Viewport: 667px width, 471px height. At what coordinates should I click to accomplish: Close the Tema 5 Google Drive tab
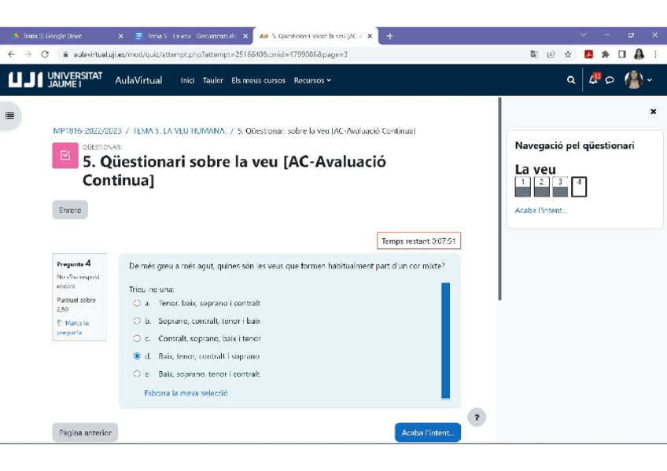click(x=121, y=36)
